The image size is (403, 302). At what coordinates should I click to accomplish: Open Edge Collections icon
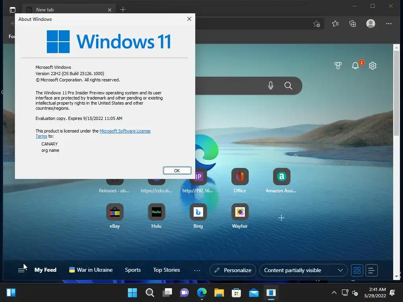click(353, 24)
